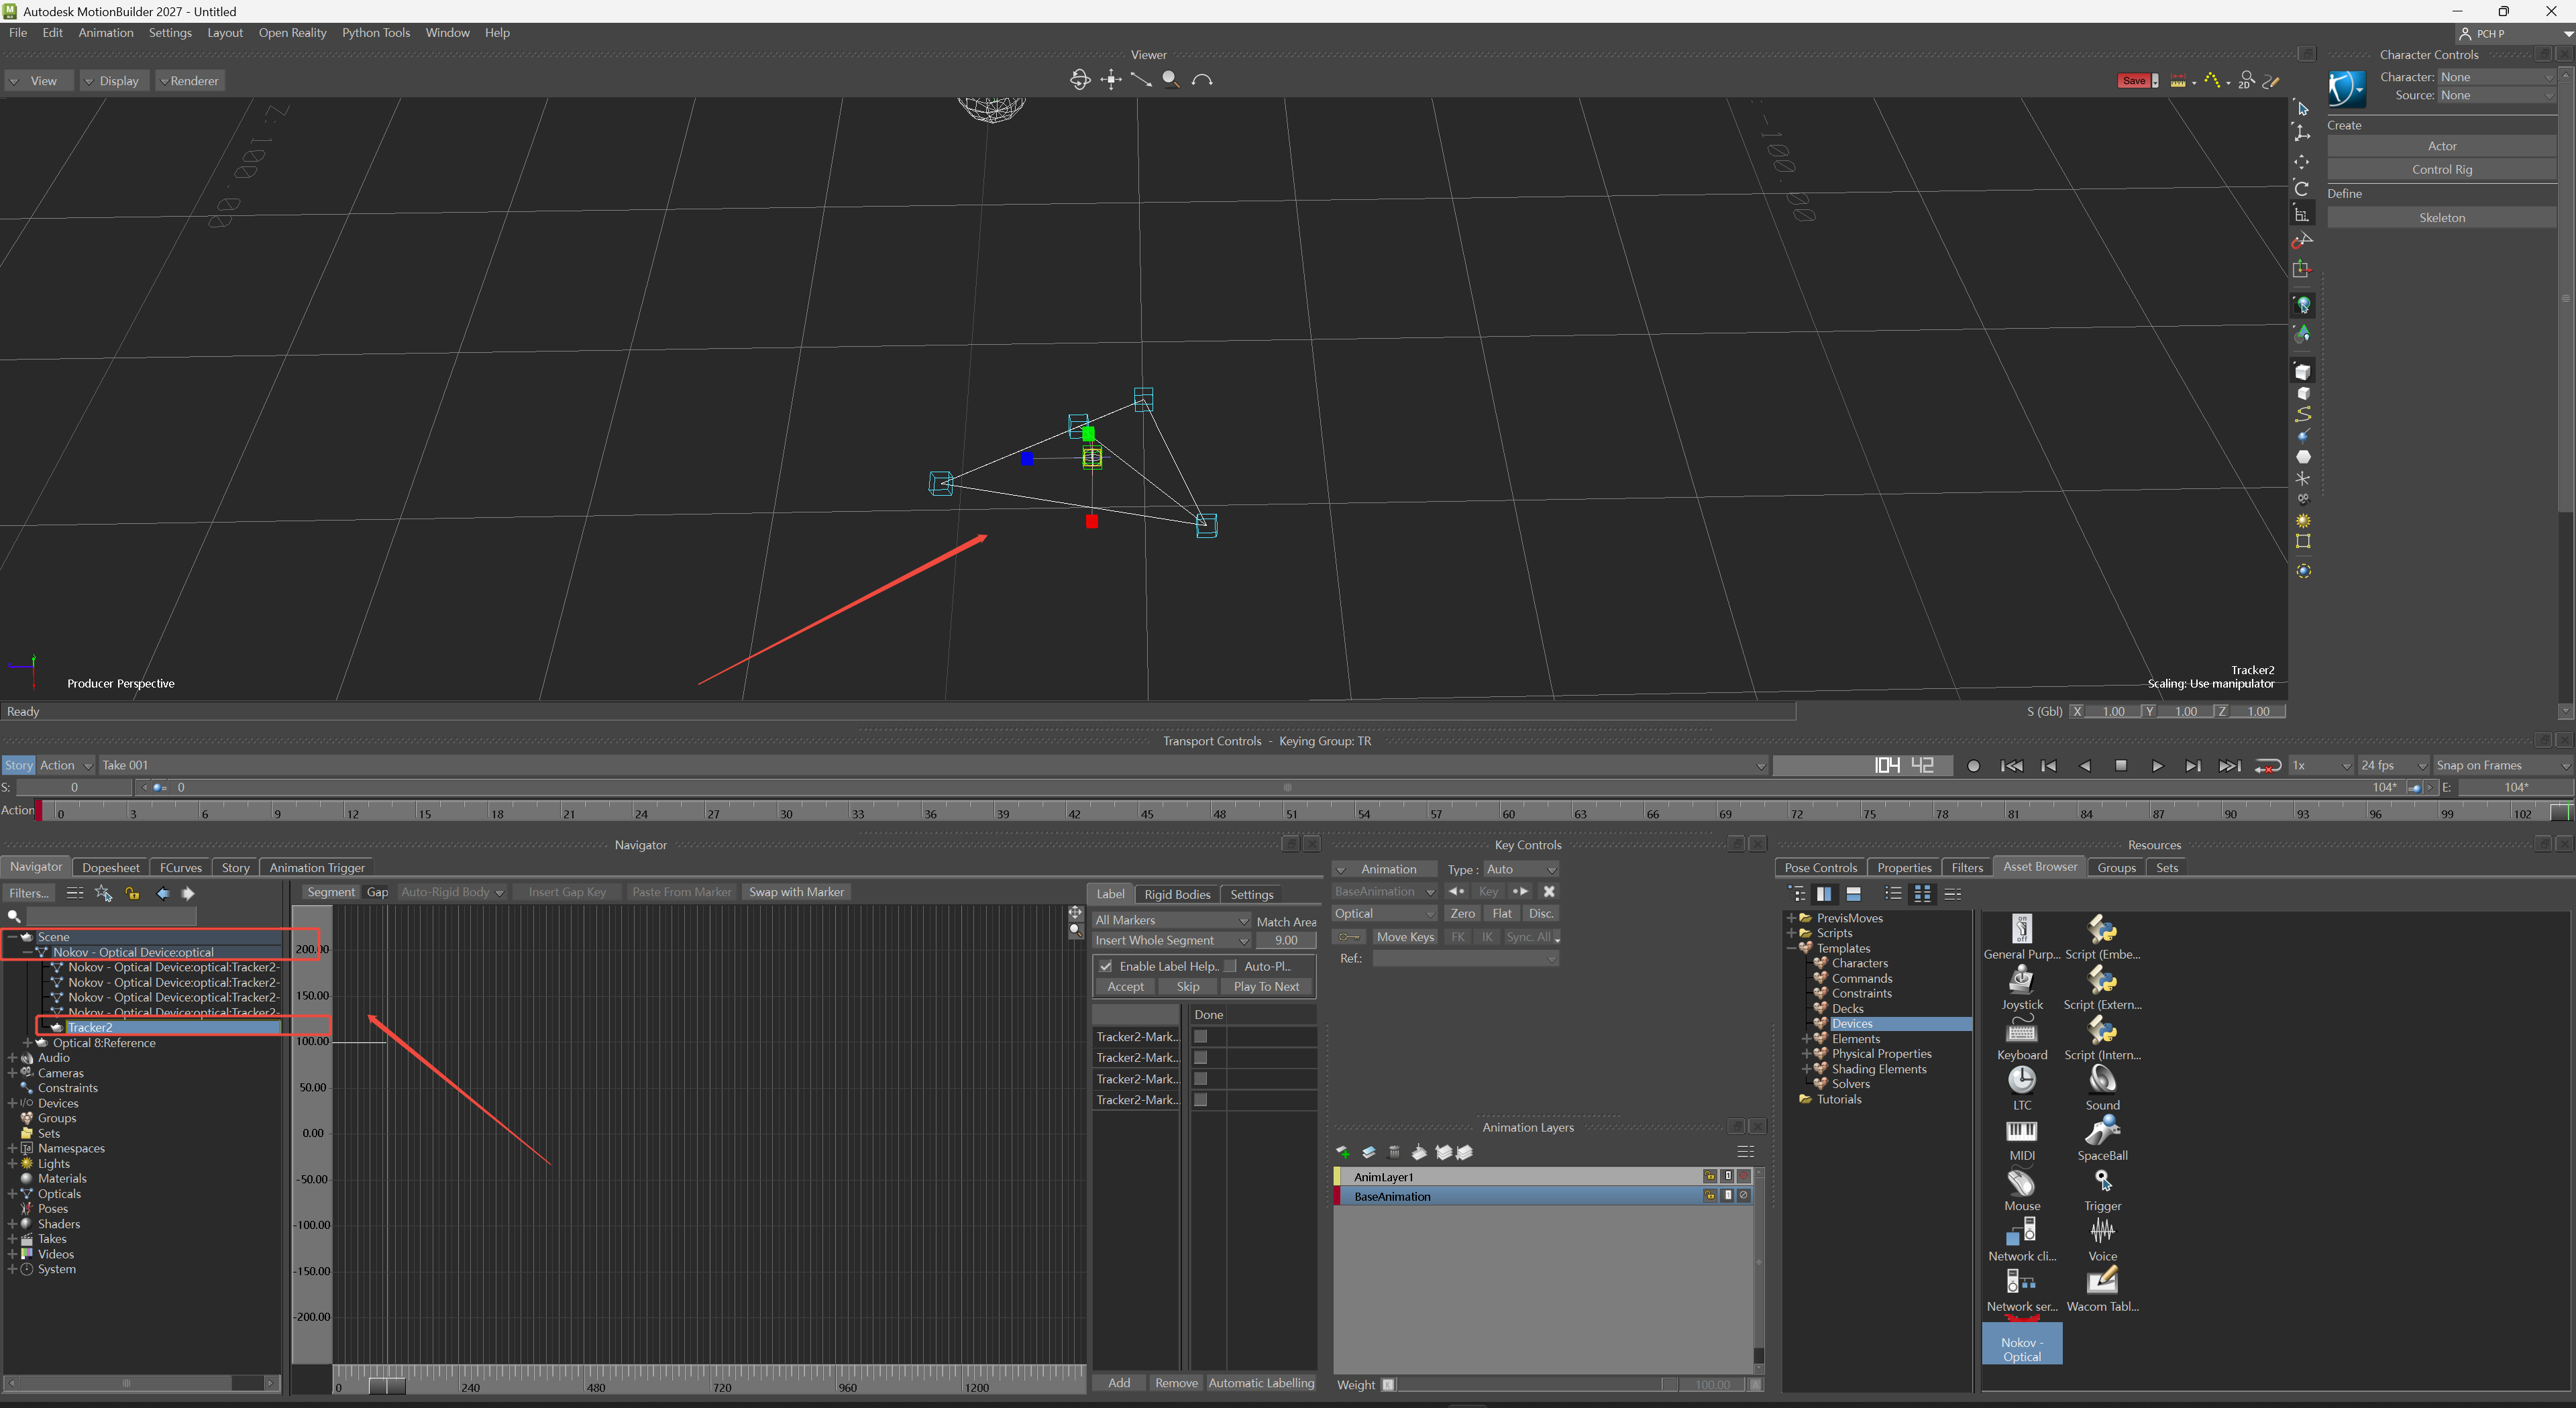Image resolution: width=2576 pixels, height=1408 pixels.
Task: Open the Insert Whole Segment dropdown
Action: point(1171,940)
